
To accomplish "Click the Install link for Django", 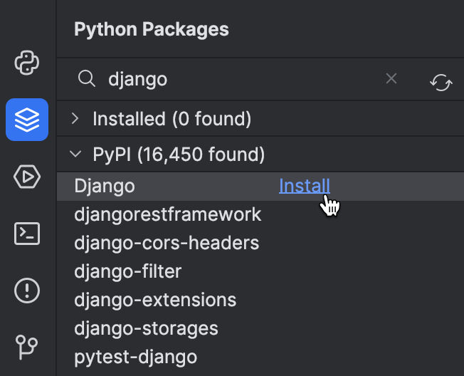I will pyautogui.click(x=305, y=186).
